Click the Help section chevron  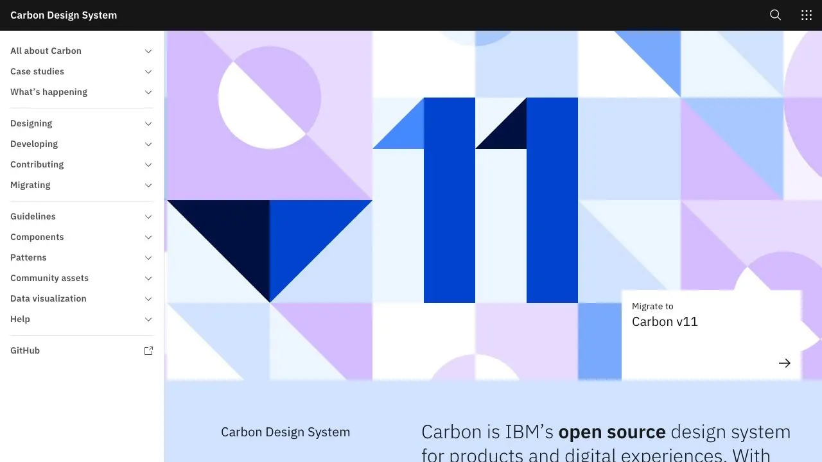pyautogui.click(x=148, y=320)
